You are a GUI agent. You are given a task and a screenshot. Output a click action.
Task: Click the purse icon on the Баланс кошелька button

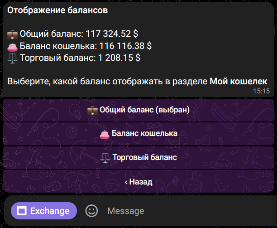pos(104,134)
